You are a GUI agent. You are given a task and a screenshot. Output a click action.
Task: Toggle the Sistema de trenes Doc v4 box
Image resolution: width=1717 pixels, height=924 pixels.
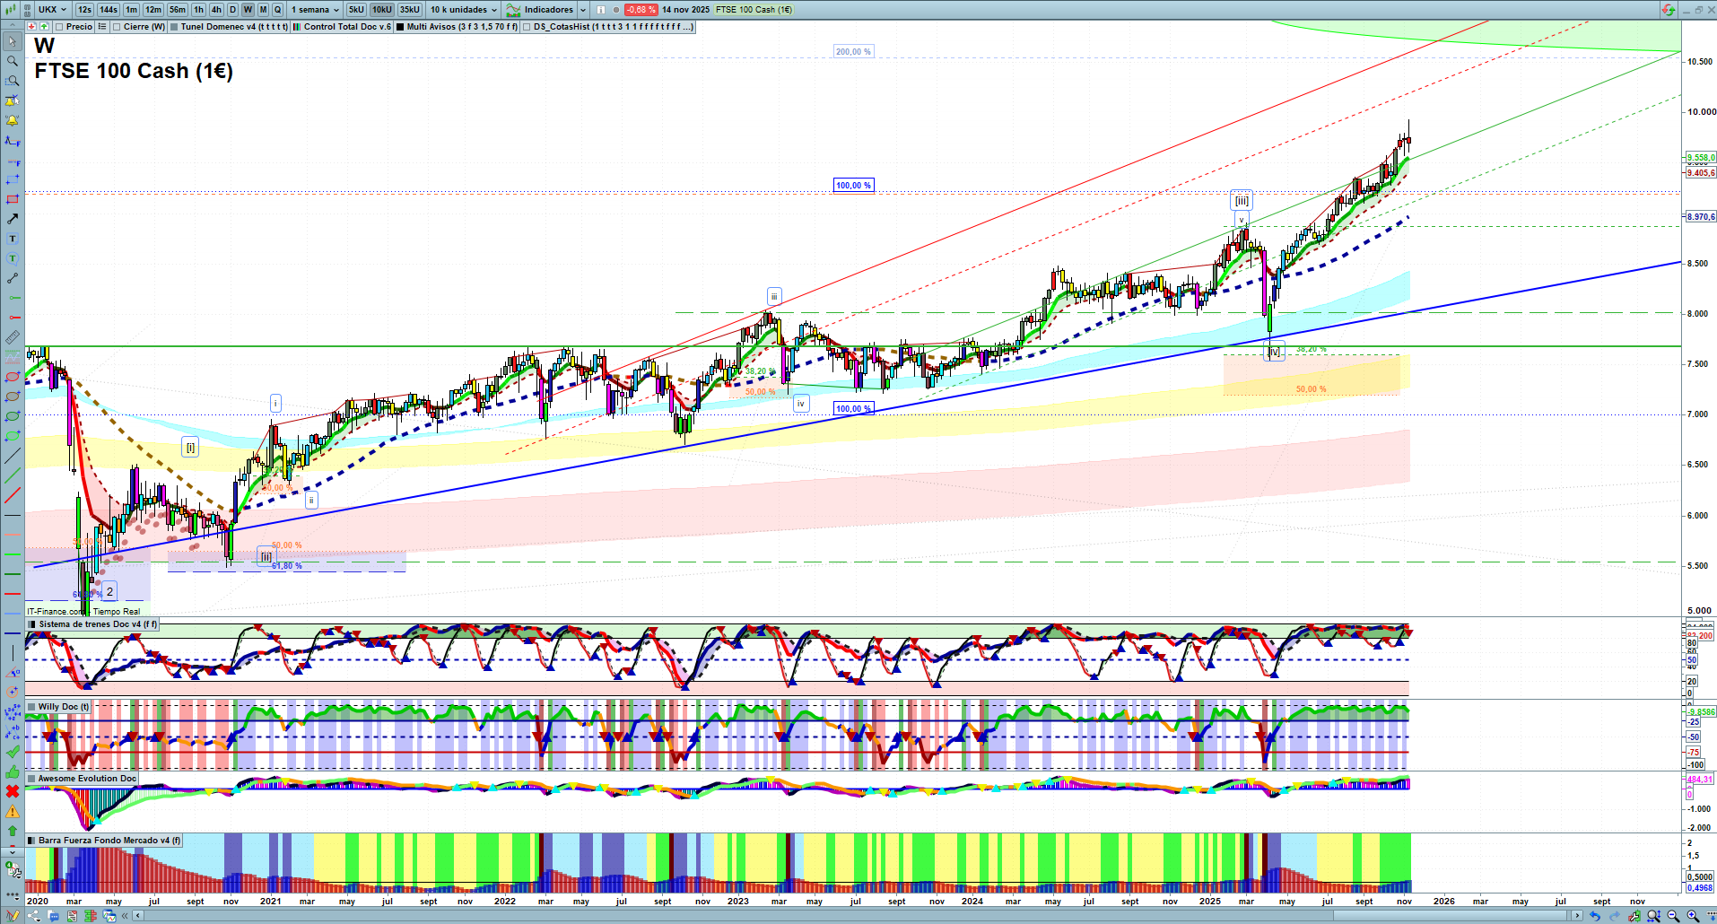pyautogui.click(x=32, y=624)
